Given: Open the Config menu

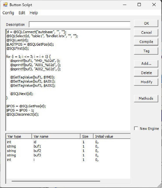Looking at the screenshot, I should click(x=8, y=13).
